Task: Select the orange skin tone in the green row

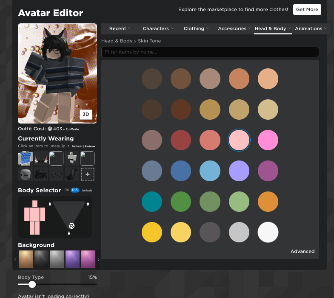Action: click(268, 202)
